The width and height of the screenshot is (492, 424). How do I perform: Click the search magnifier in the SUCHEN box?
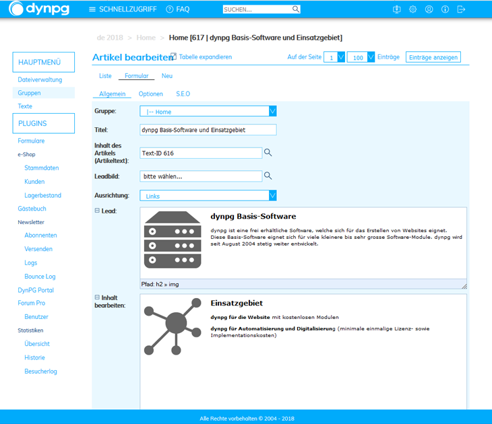(x=296, y=9)
